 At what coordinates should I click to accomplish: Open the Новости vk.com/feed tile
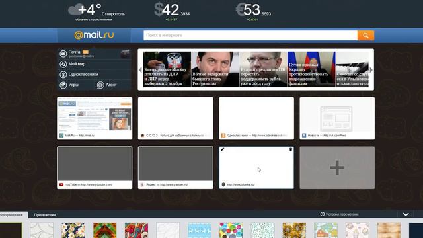[x=337, y=118]
